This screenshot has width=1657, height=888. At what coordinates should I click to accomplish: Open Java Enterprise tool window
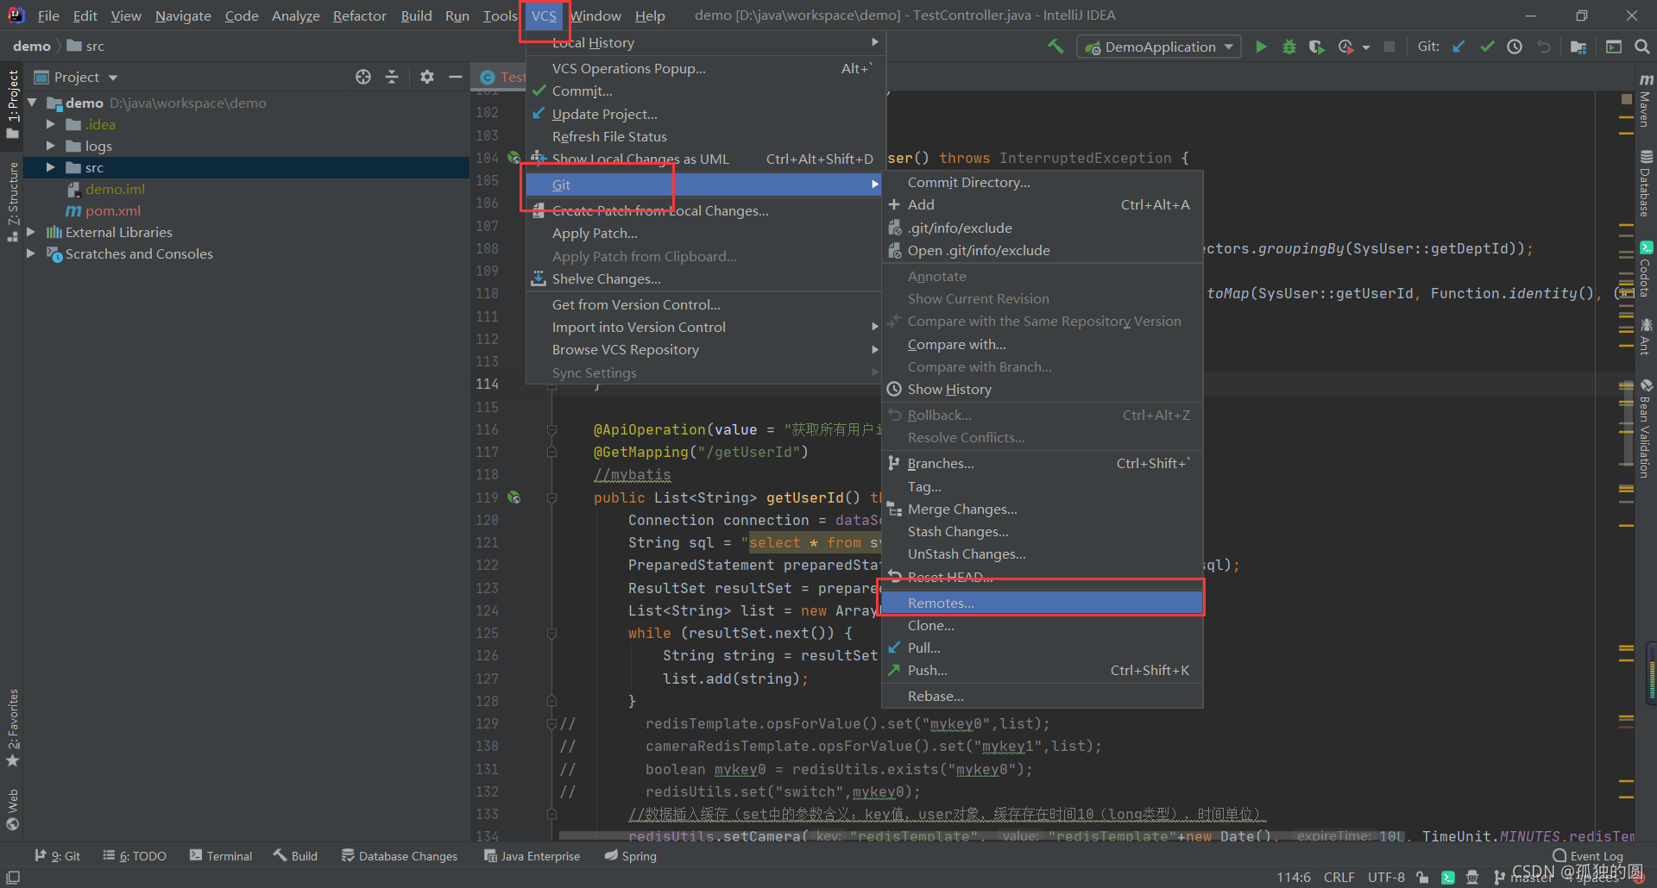tap(532, 856)
